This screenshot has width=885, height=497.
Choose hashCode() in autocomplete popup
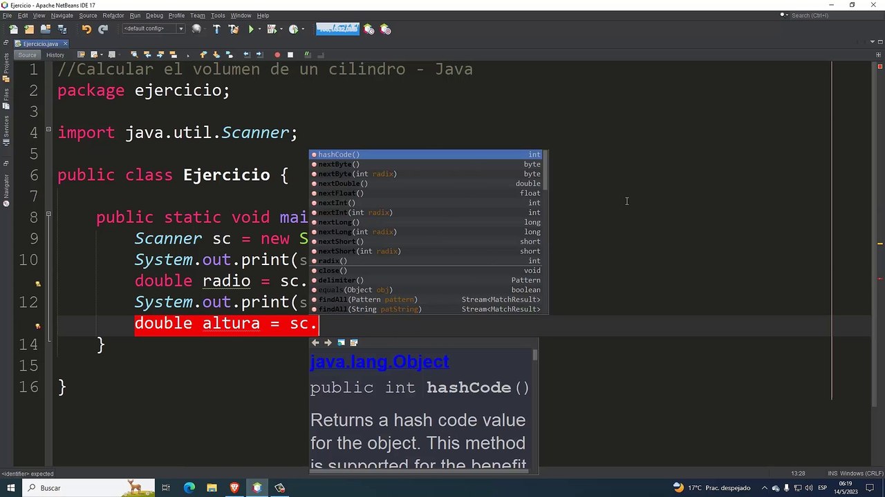click(426, 155)
